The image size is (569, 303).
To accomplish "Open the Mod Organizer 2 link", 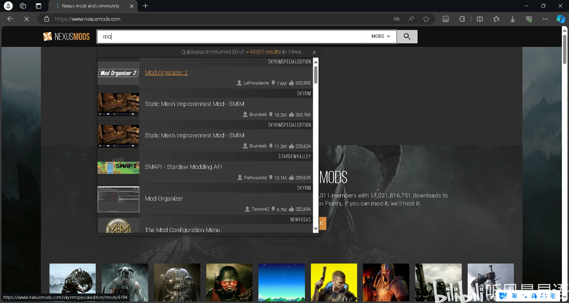I will [166, 72].
